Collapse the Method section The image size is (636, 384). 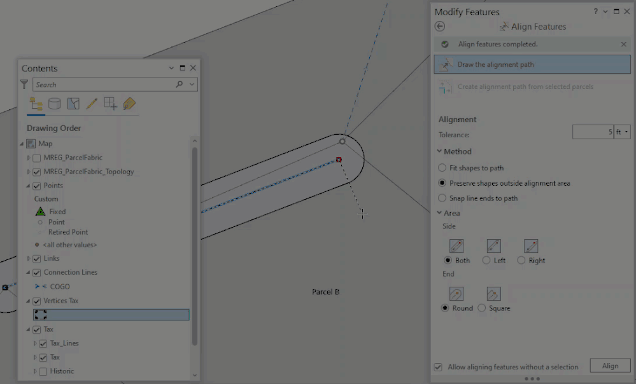click(438, 151)
